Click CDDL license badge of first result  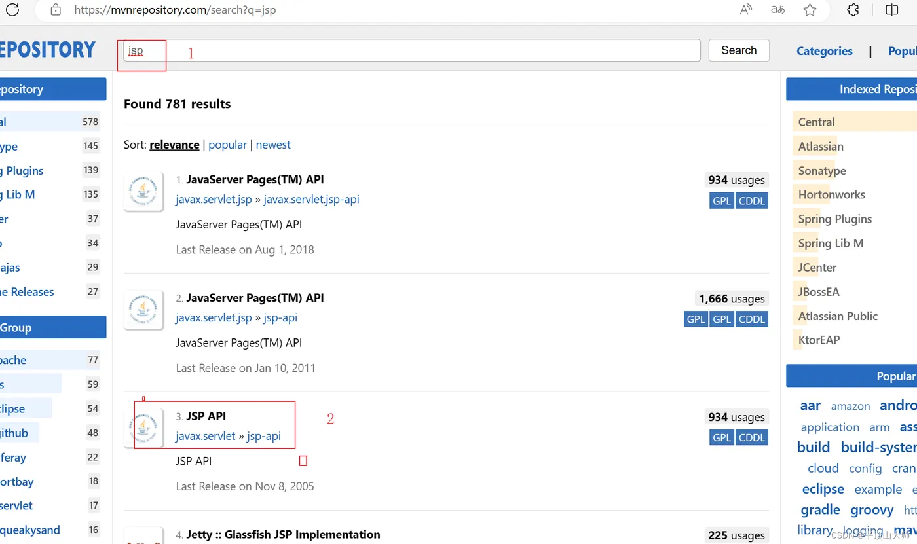coord(752,201)
